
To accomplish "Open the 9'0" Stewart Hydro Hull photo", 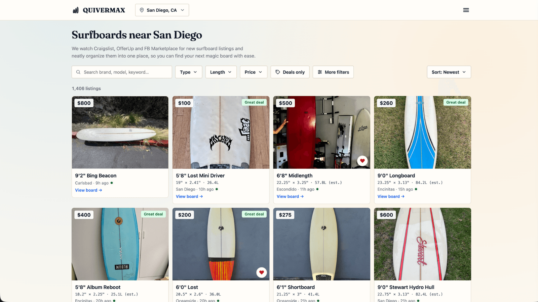I will point(423,244).
